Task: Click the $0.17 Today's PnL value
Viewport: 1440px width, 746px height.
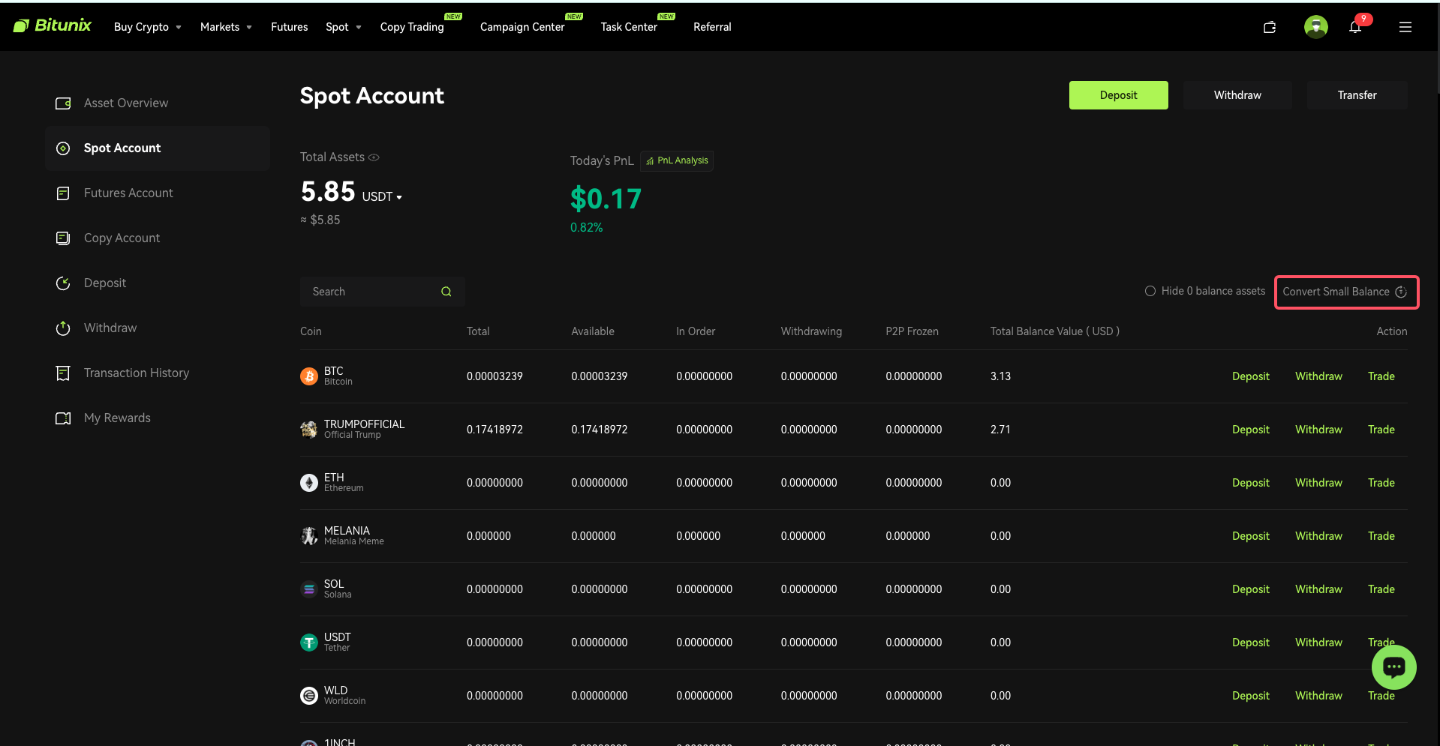Action: [x=606, y=199]
